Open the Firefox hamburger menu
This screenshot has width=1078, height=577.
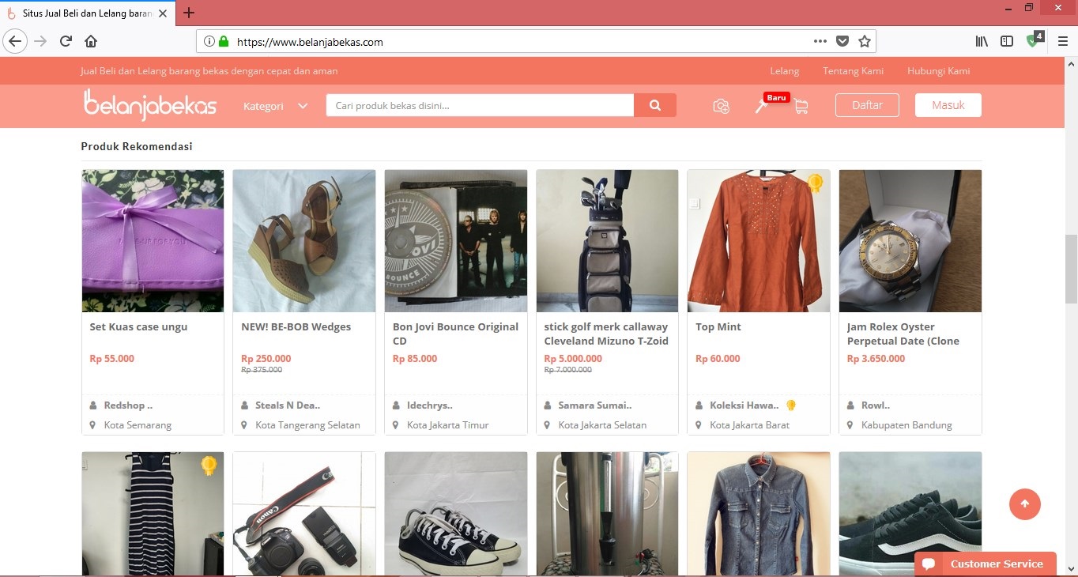[x=1062, y=41]
